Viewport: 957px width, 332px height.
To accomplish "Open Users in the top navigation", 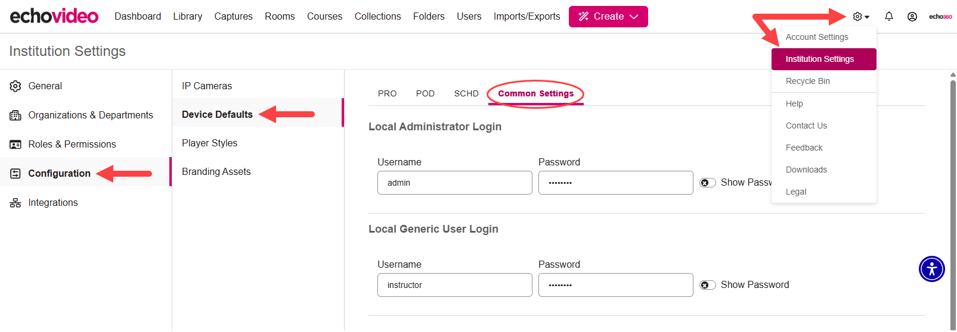I will (x=469, y=17).
